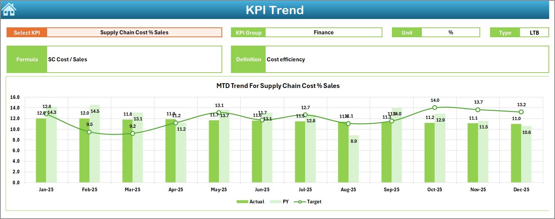This screenshot has height=219, width=555.
Task: Toggle the Actual series via its legend label
Action: tap(258, 201)
